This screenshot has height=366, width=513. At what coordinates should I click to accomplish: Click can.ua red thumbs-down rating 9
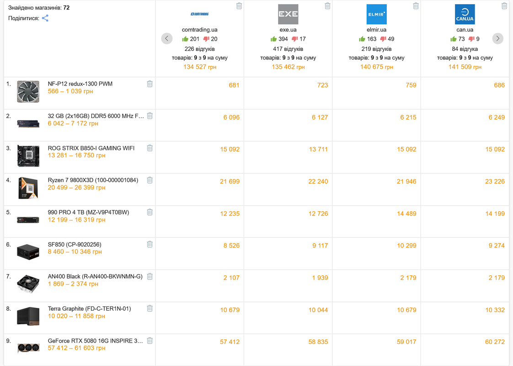[474, 39]
